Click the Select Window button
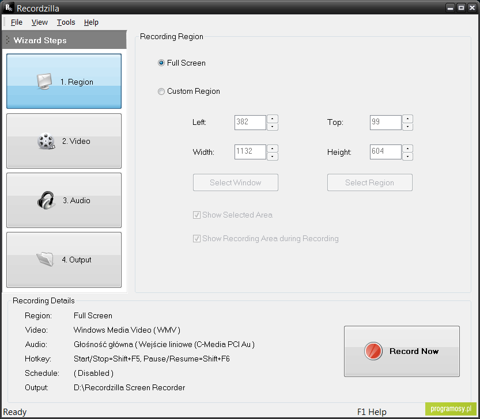480x419 pixels. click(x=236, y=182)
